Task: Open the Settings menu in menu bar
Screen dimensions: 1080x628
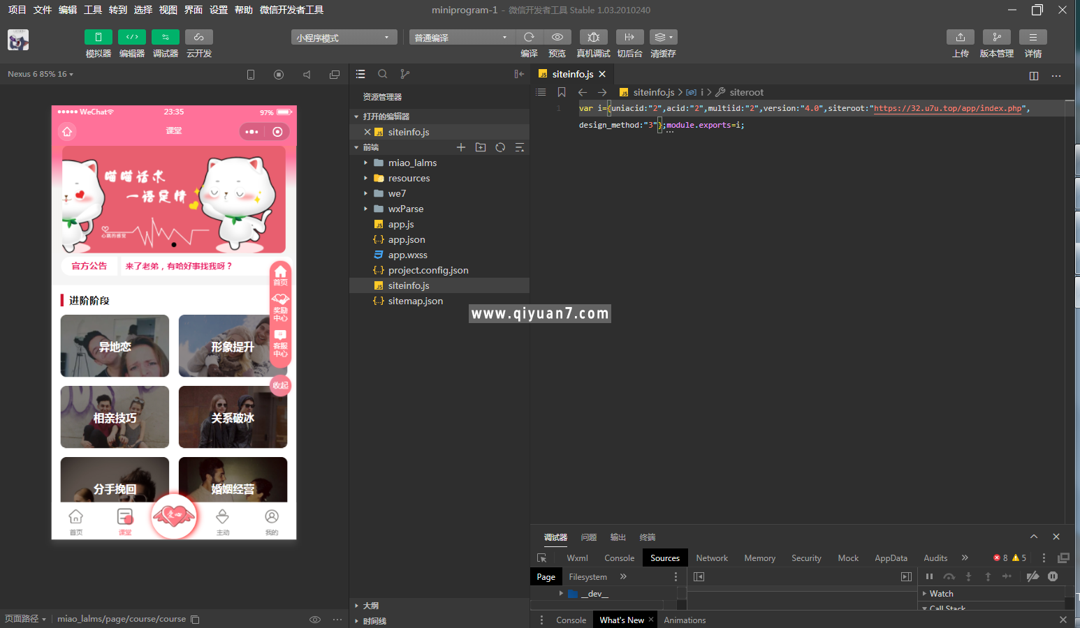Action: (x=219, y=10)
